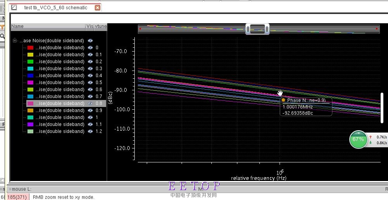
Task: Toggle eye icon for vtune 1.2 trace
Action: [90, 131]
